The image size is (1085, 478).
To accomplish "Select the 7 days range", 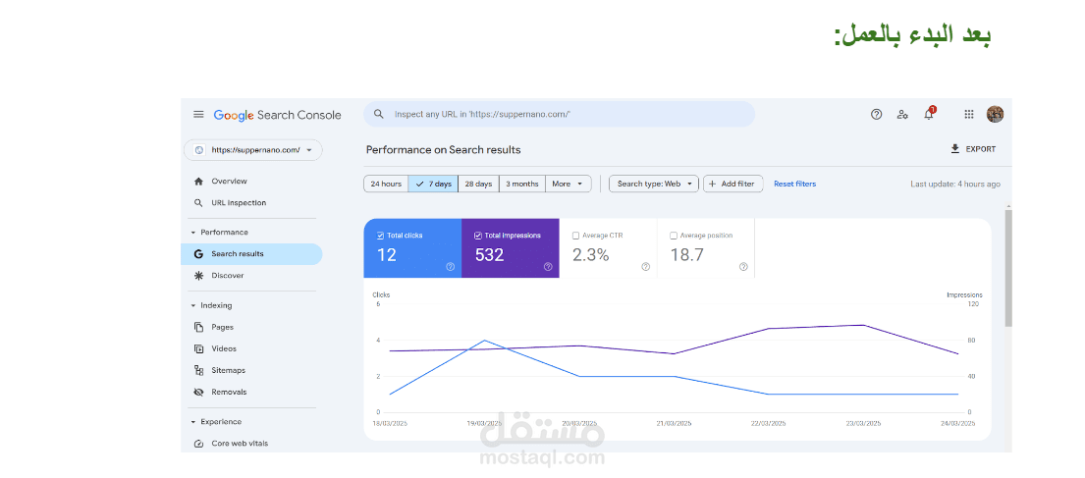I will coord(433,184).
